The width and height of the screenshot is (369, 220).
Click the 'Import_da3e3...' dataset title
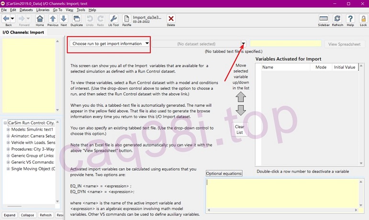[x=147, y=17]
